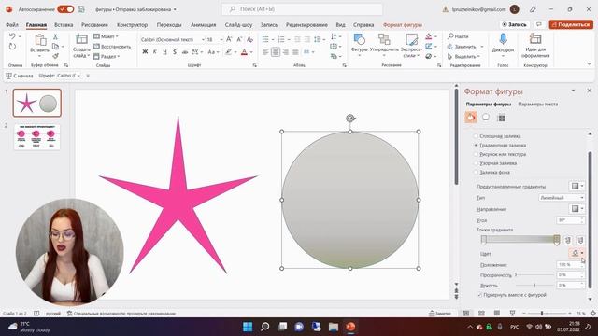This screenshot has height=336, width=598.
Task: Remove gradient stop icon
Action: [x=580, y=240]
